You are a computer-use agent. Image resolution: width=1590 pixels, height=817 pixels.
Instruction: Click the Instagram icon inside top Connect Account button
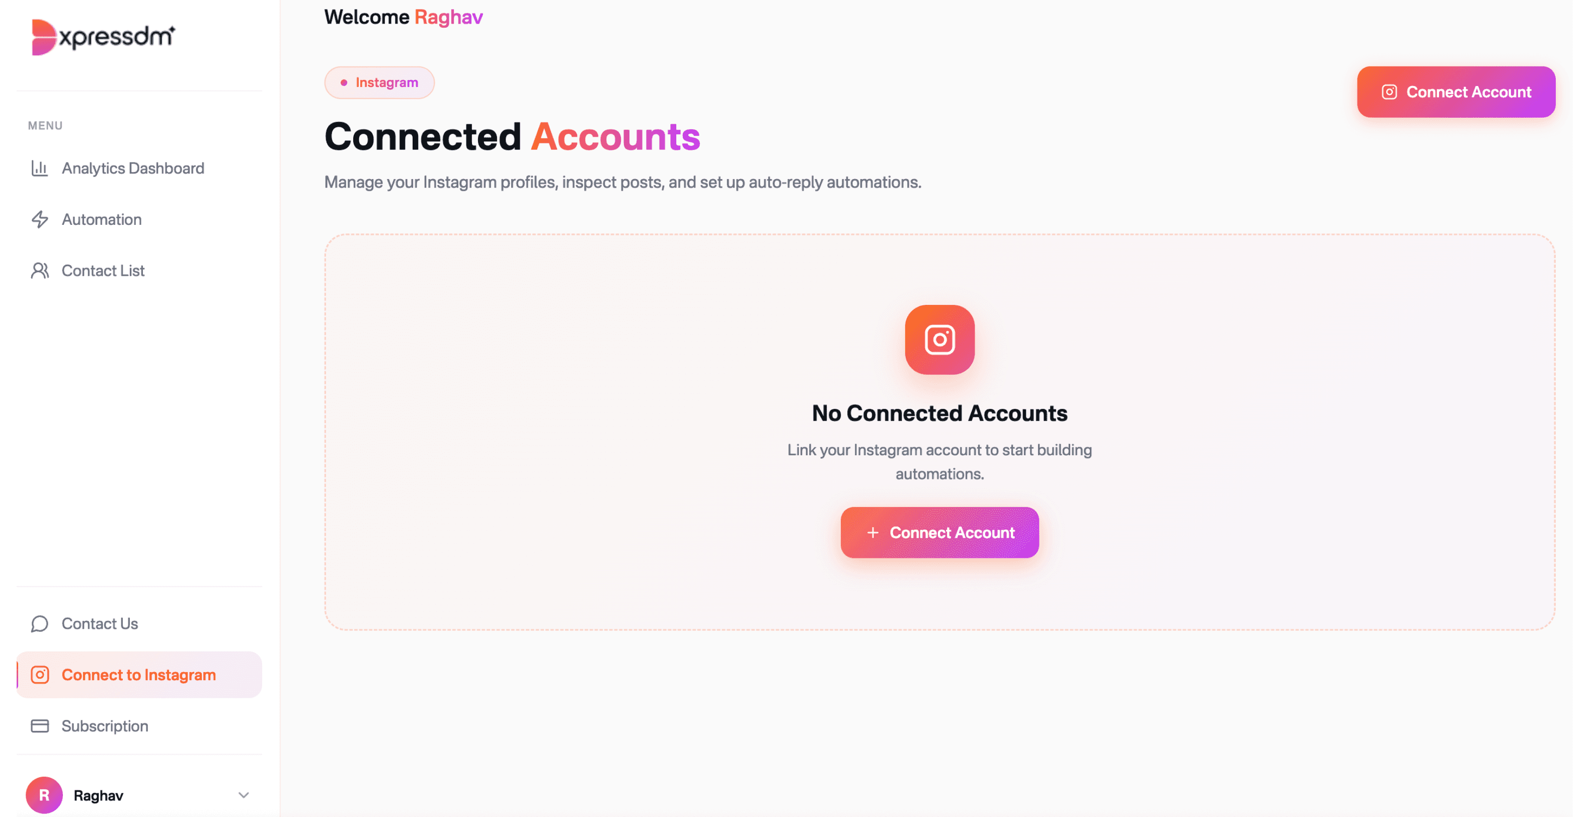click(1388, 92)
